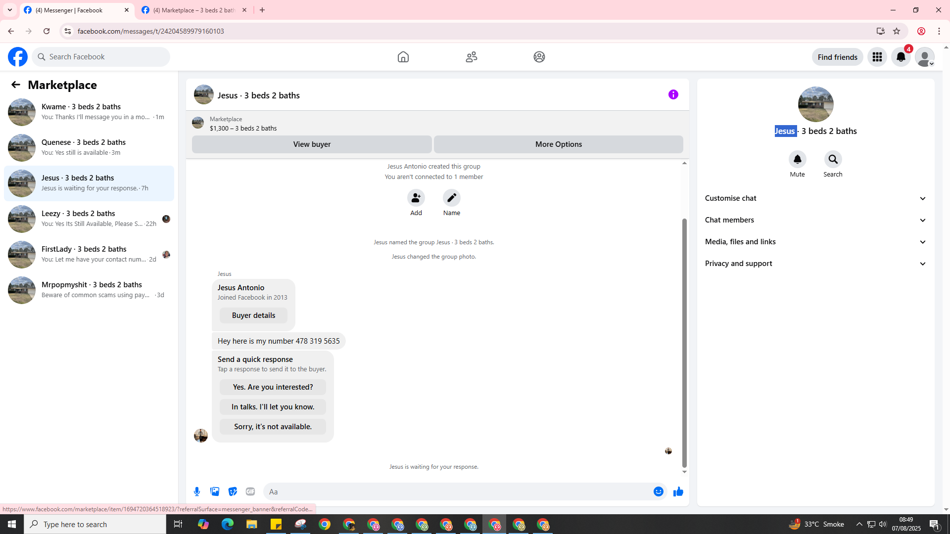Open File Explorer from taskbar
The height and width of the screenshot is (534, 950).
click(x=252, y=524)
